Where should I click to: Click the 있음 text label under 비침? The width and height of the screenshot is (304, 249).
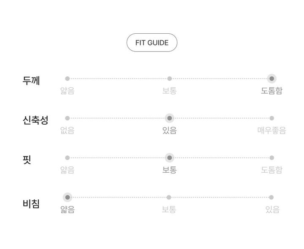coord(272,209)
